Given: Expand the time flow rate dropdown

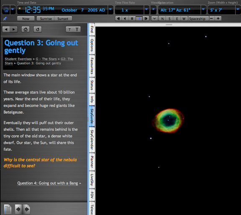Looking at the screenshot, I should [146, 9].
